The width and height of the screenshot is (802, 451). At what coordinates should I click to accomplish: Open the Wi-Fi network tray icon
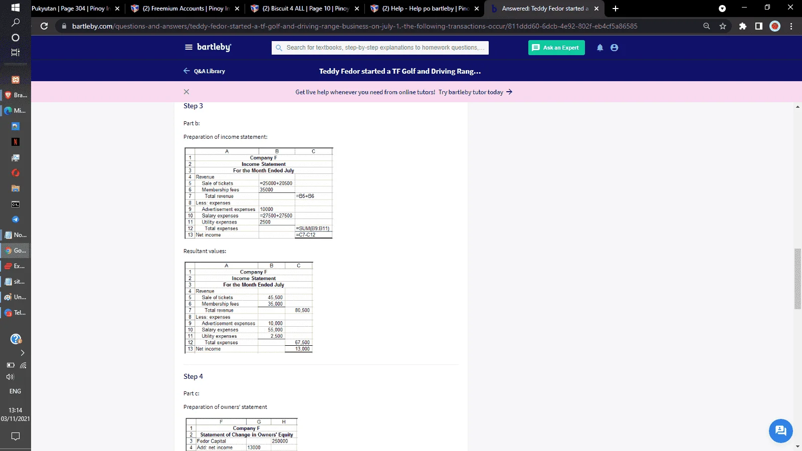(x=23, y=365)
